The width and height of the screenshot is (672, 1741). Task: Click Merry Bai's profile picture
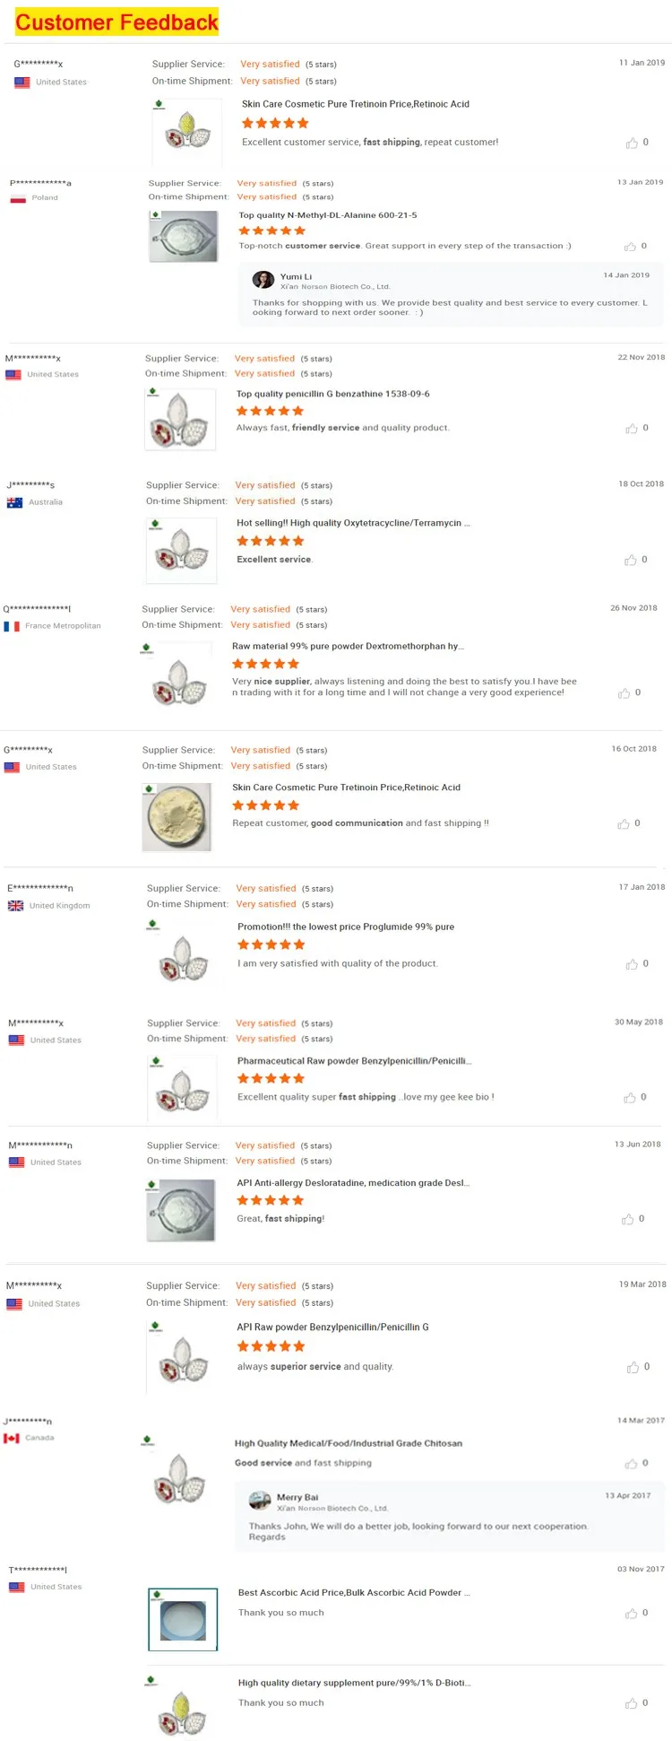tap(260, 1500)
